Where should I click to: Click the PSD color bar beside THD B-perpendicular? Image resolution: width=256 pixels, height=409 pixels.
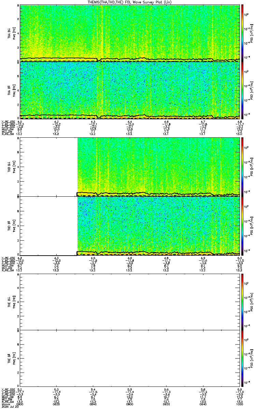pos(242,167)
